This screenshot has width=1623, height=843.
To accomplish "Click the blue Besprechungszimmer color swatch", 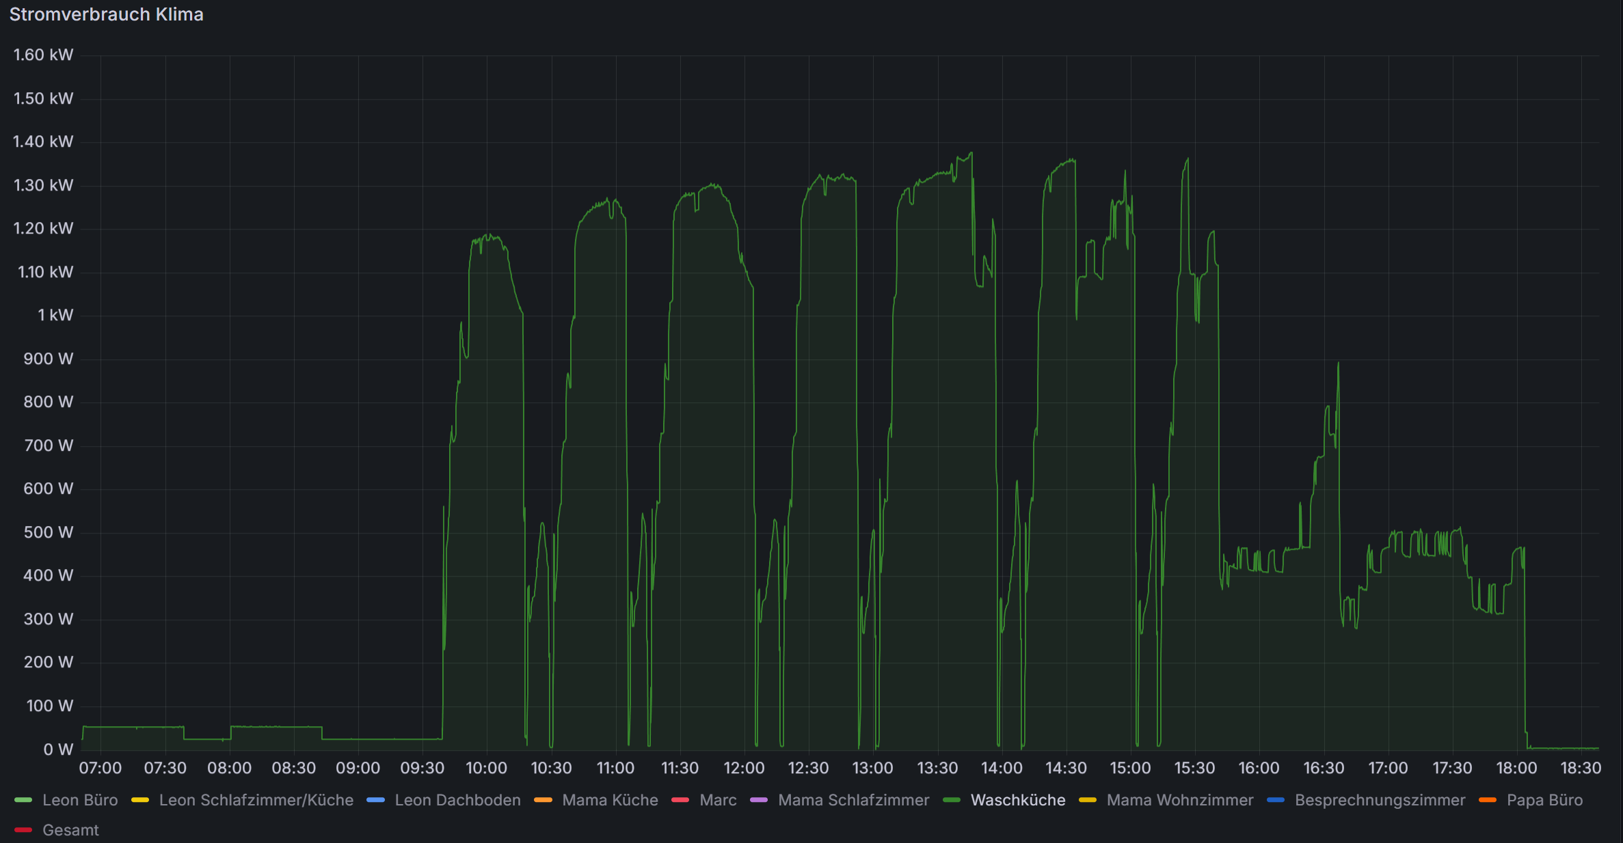I will 1276,800.
